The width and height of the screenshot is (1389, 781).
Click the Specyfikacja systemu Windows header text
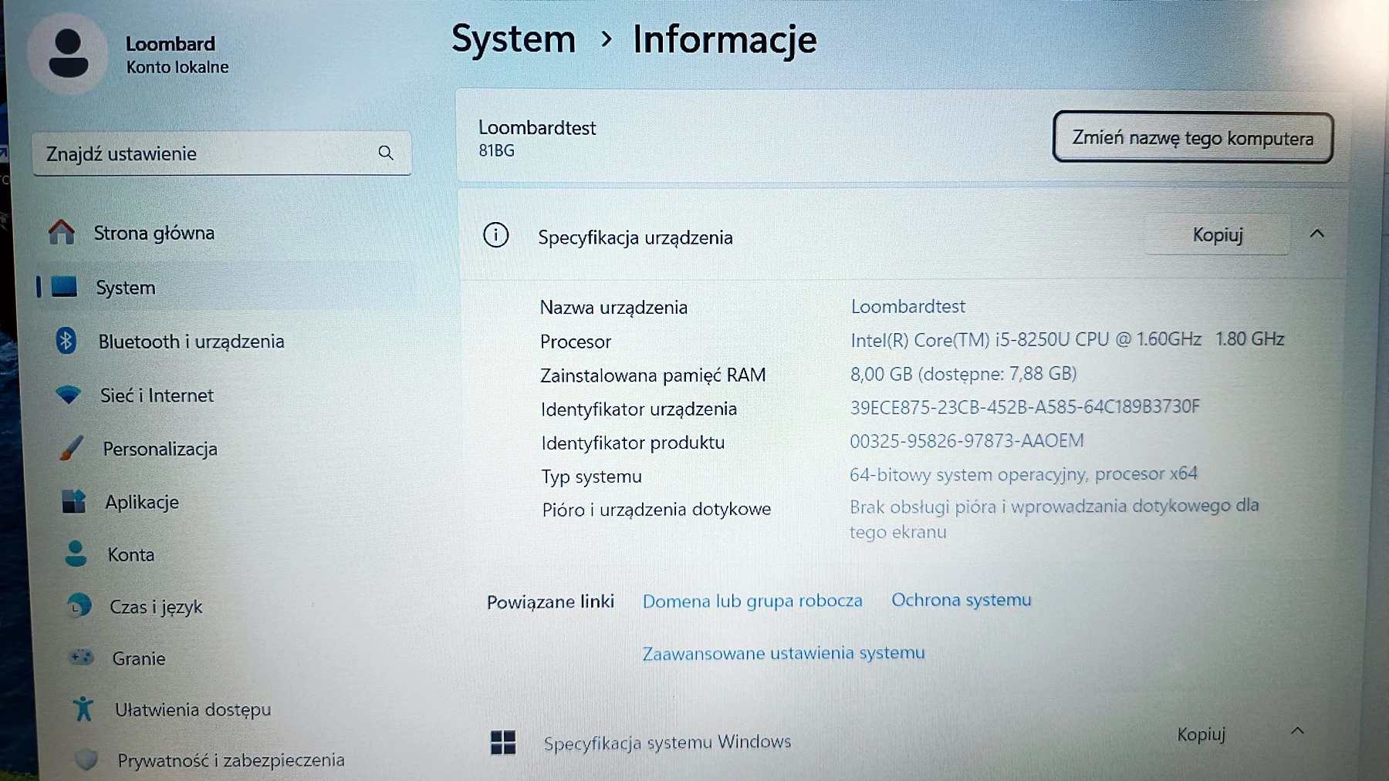point(667,742)
